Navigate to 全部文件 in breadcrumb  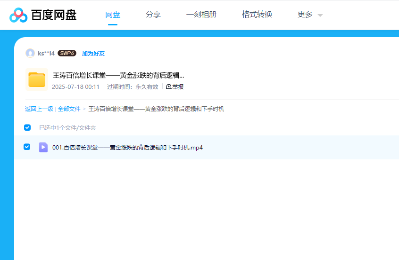pos(69,109)
